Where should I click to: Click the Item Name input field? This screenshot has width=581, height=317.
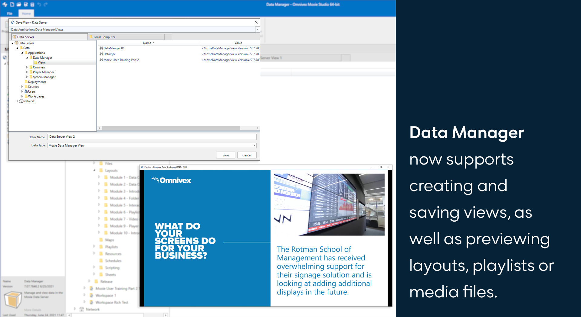pyautogui.click(x=152, y=137)
